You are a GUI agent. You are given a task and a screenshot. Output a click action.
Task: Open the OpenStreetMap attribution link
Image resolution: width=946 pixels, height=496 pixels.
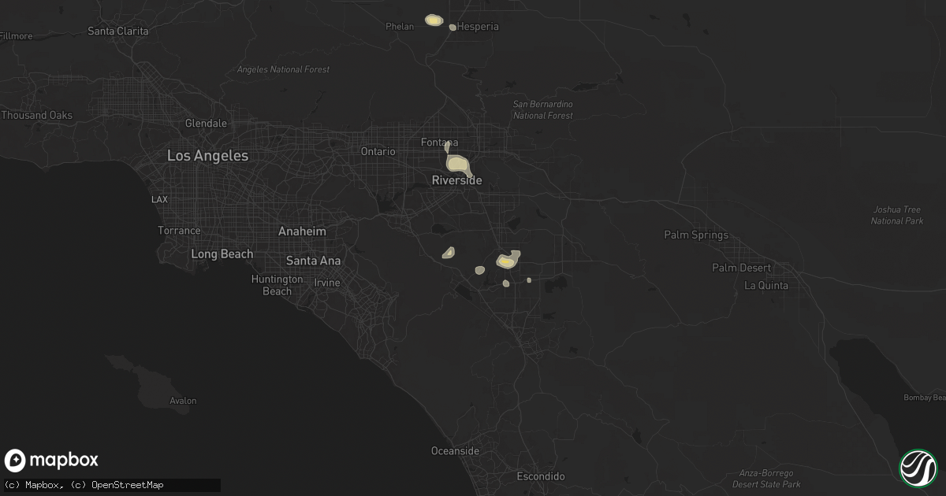128,485
